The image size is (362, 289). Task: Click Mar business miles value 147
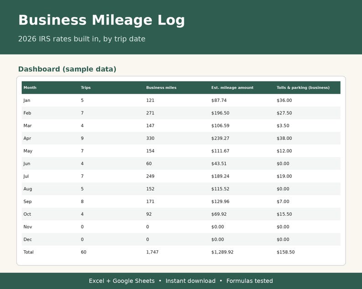[150, 126]
